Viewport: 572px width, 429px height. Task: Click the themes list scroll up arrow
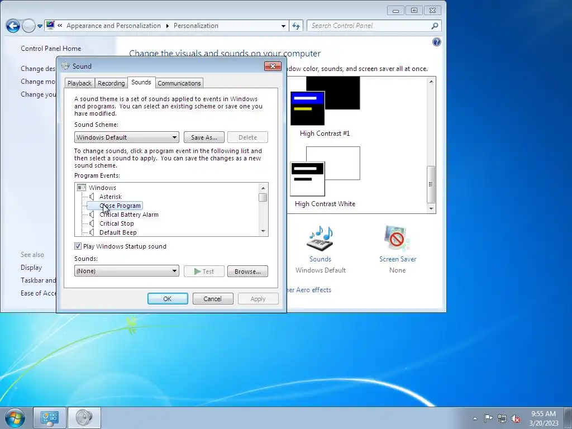pyautogui.click(x=431, y=82)
